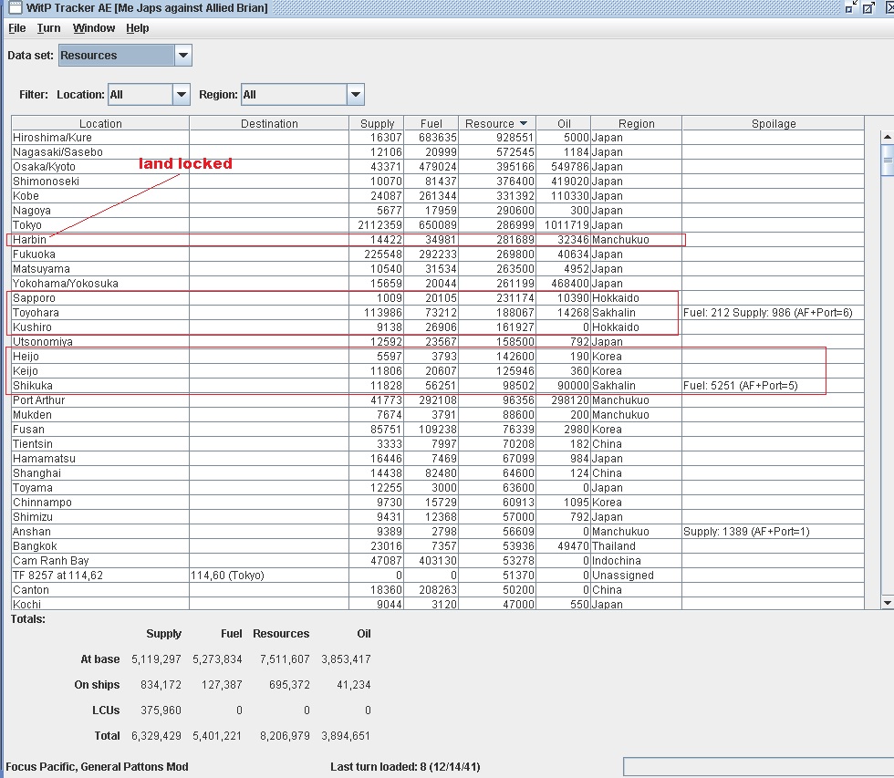Open the Window menu
Image resolution: width=894 pixels, height=778 pixels.
tap(93, 28)
